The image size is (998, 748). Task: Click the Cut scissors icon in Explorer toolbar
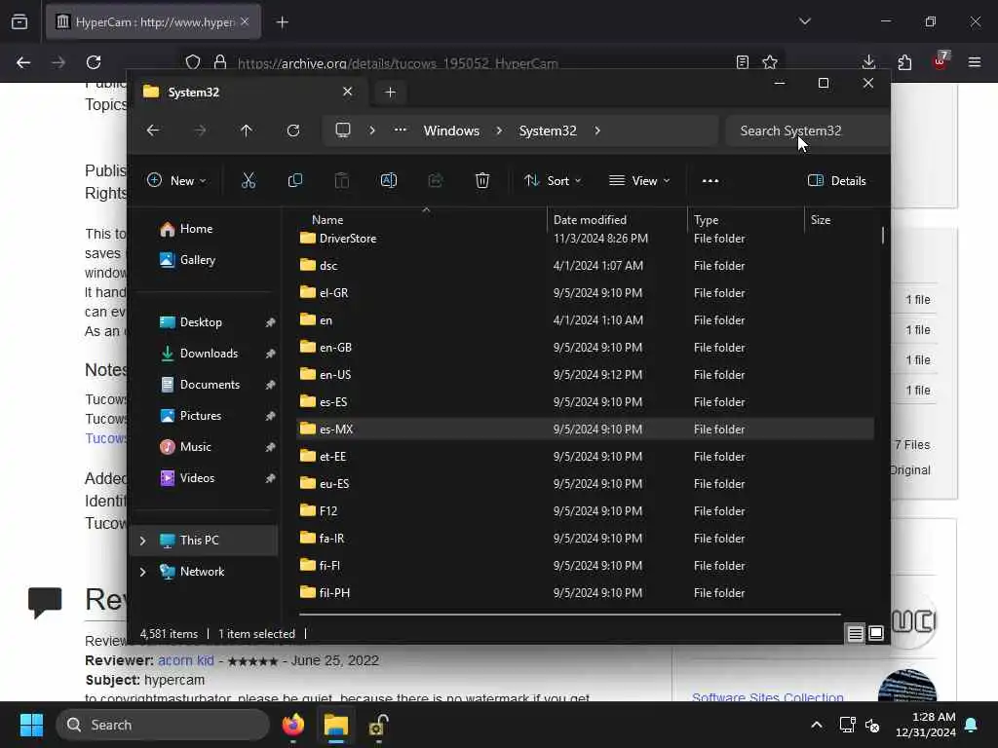[x=249, y=180]
